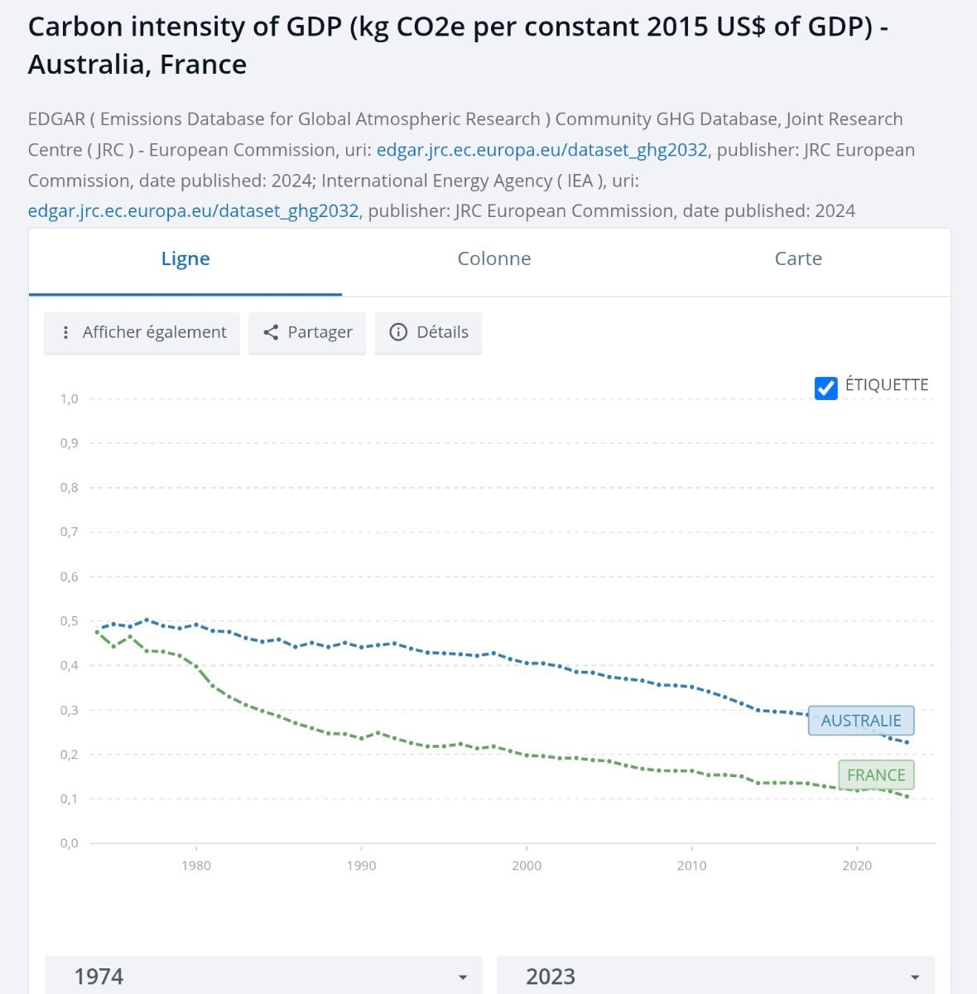Click the Afficher également button label

coord(154,333)
